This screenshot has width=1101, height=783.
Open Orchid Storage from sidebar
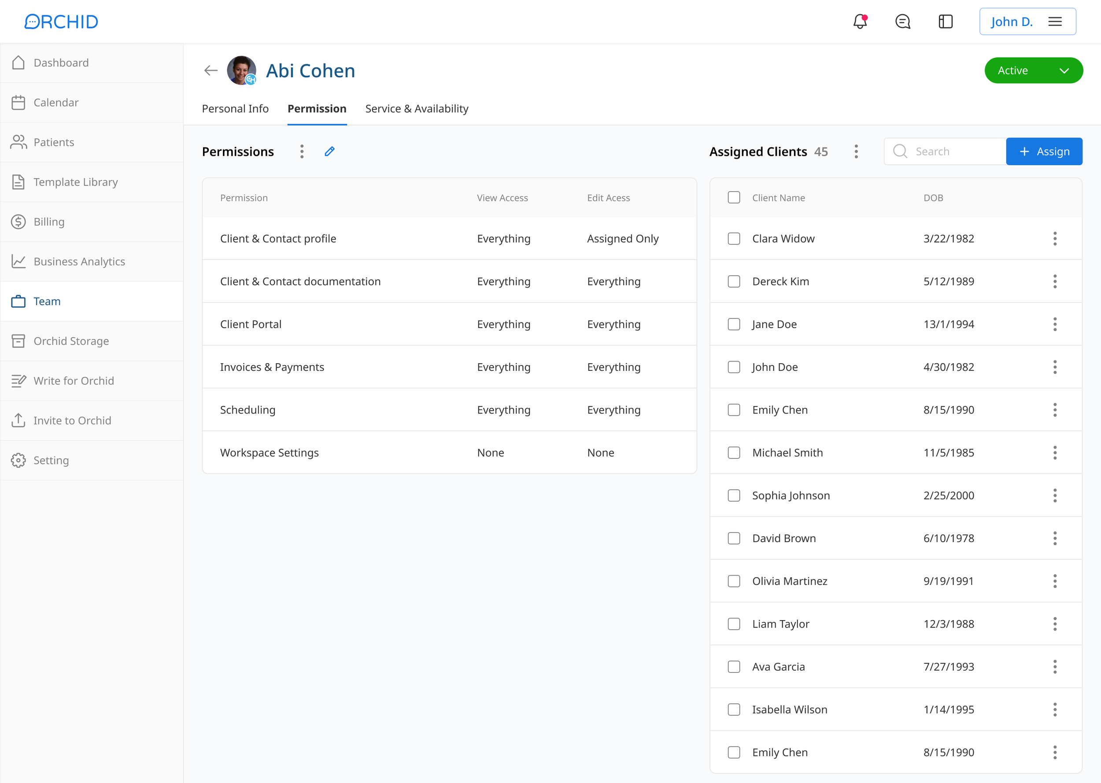[71, 341]
